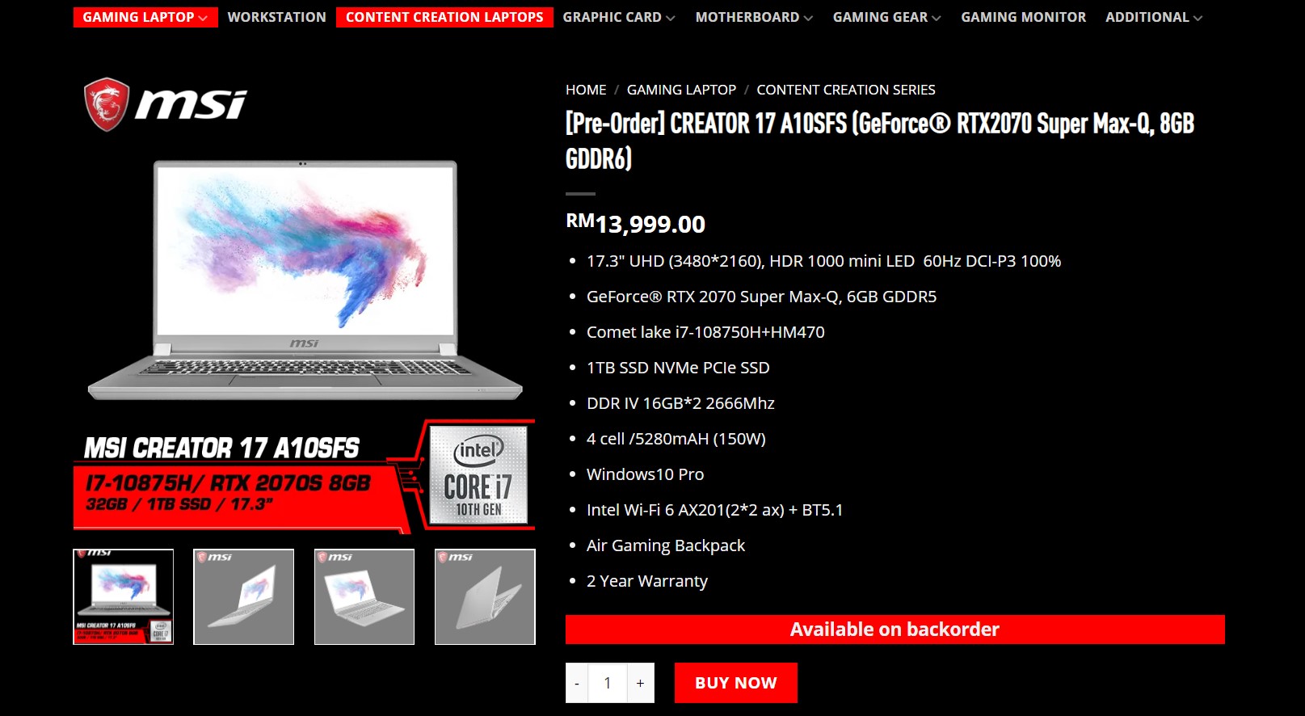Expand the Graphic Card dropdown

[619, 17]
